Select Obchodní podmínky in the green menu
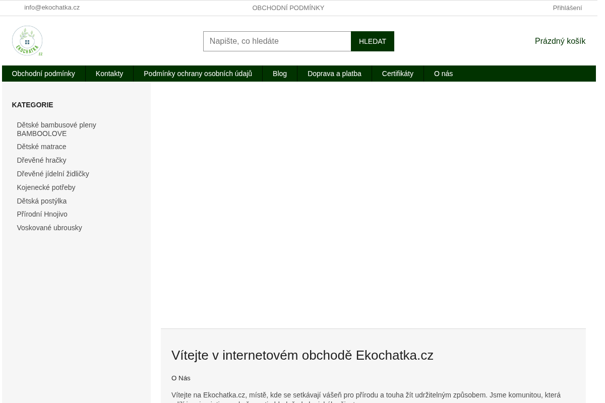Viewport: 605px width, 403px height. [x=43, y=74]
